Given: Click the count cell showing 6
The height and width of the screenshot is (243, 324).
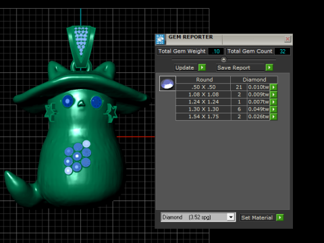Looking at the screenshot, I should 239,109.
